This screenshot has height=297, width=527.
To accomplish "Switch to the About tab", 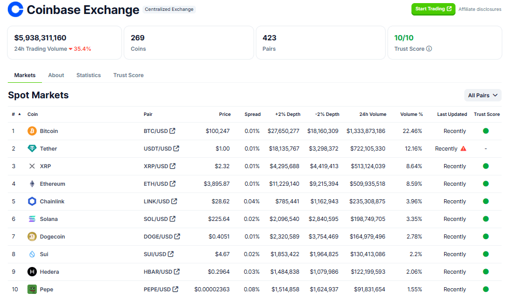I will [56, 75].
